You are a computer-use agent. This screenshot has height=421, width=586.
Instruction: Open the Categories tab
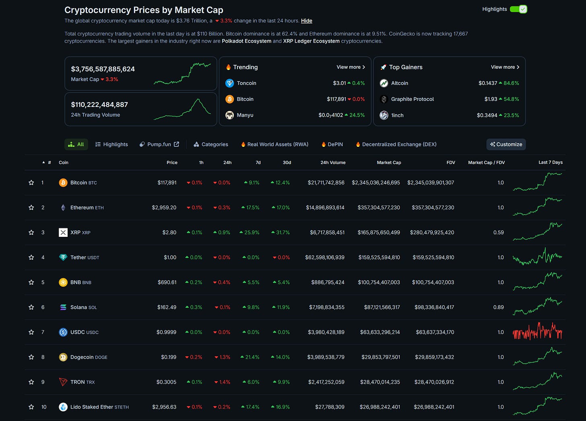coord(211,144)
